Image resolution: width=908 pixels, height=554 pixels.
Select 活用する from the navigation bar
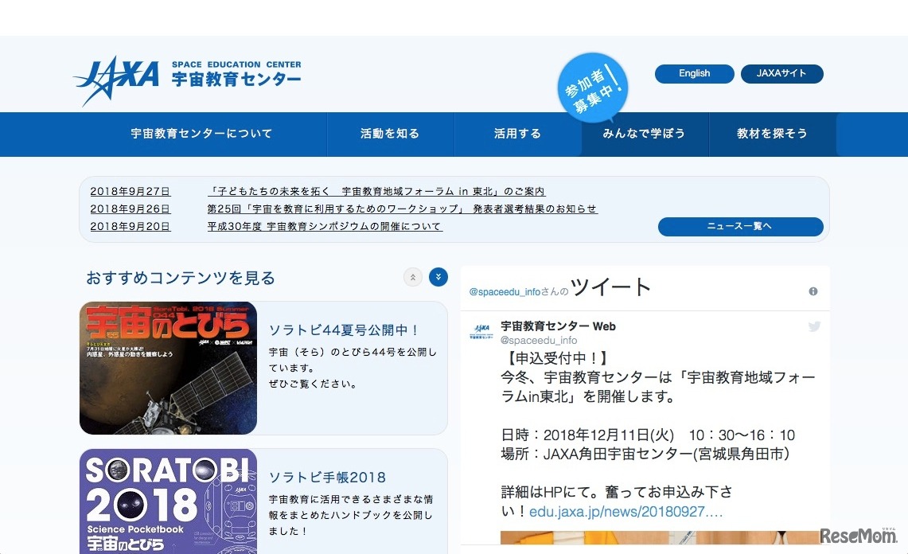[517, 134]
